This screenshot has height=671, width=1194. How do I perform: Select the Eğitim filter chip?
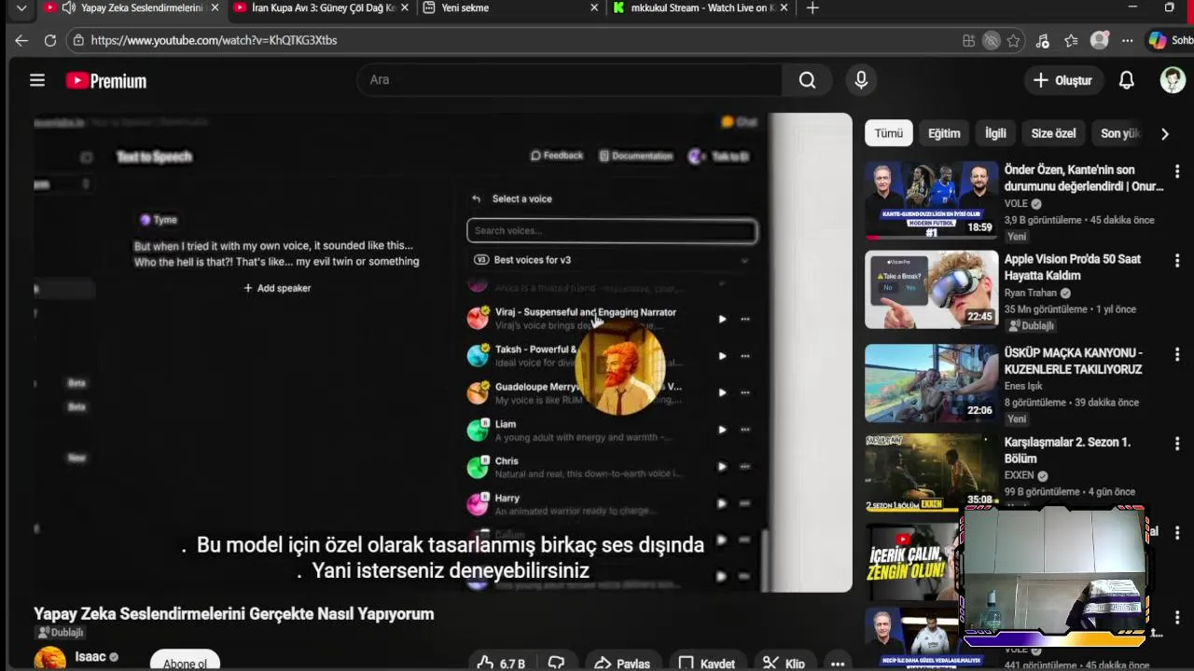point(944,133)
